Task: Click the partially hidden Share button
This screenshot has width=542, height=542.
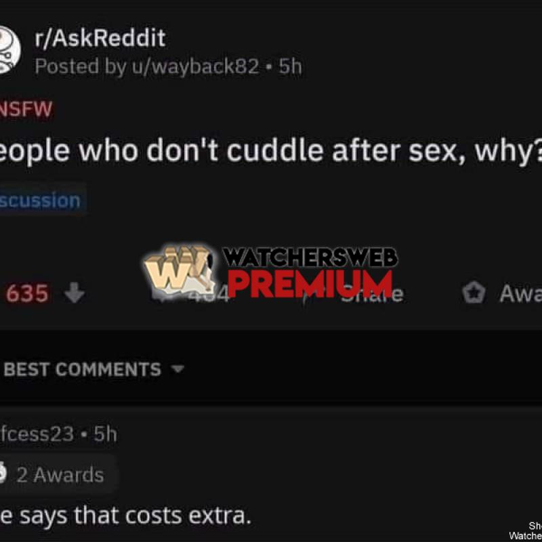Action: 371,294
